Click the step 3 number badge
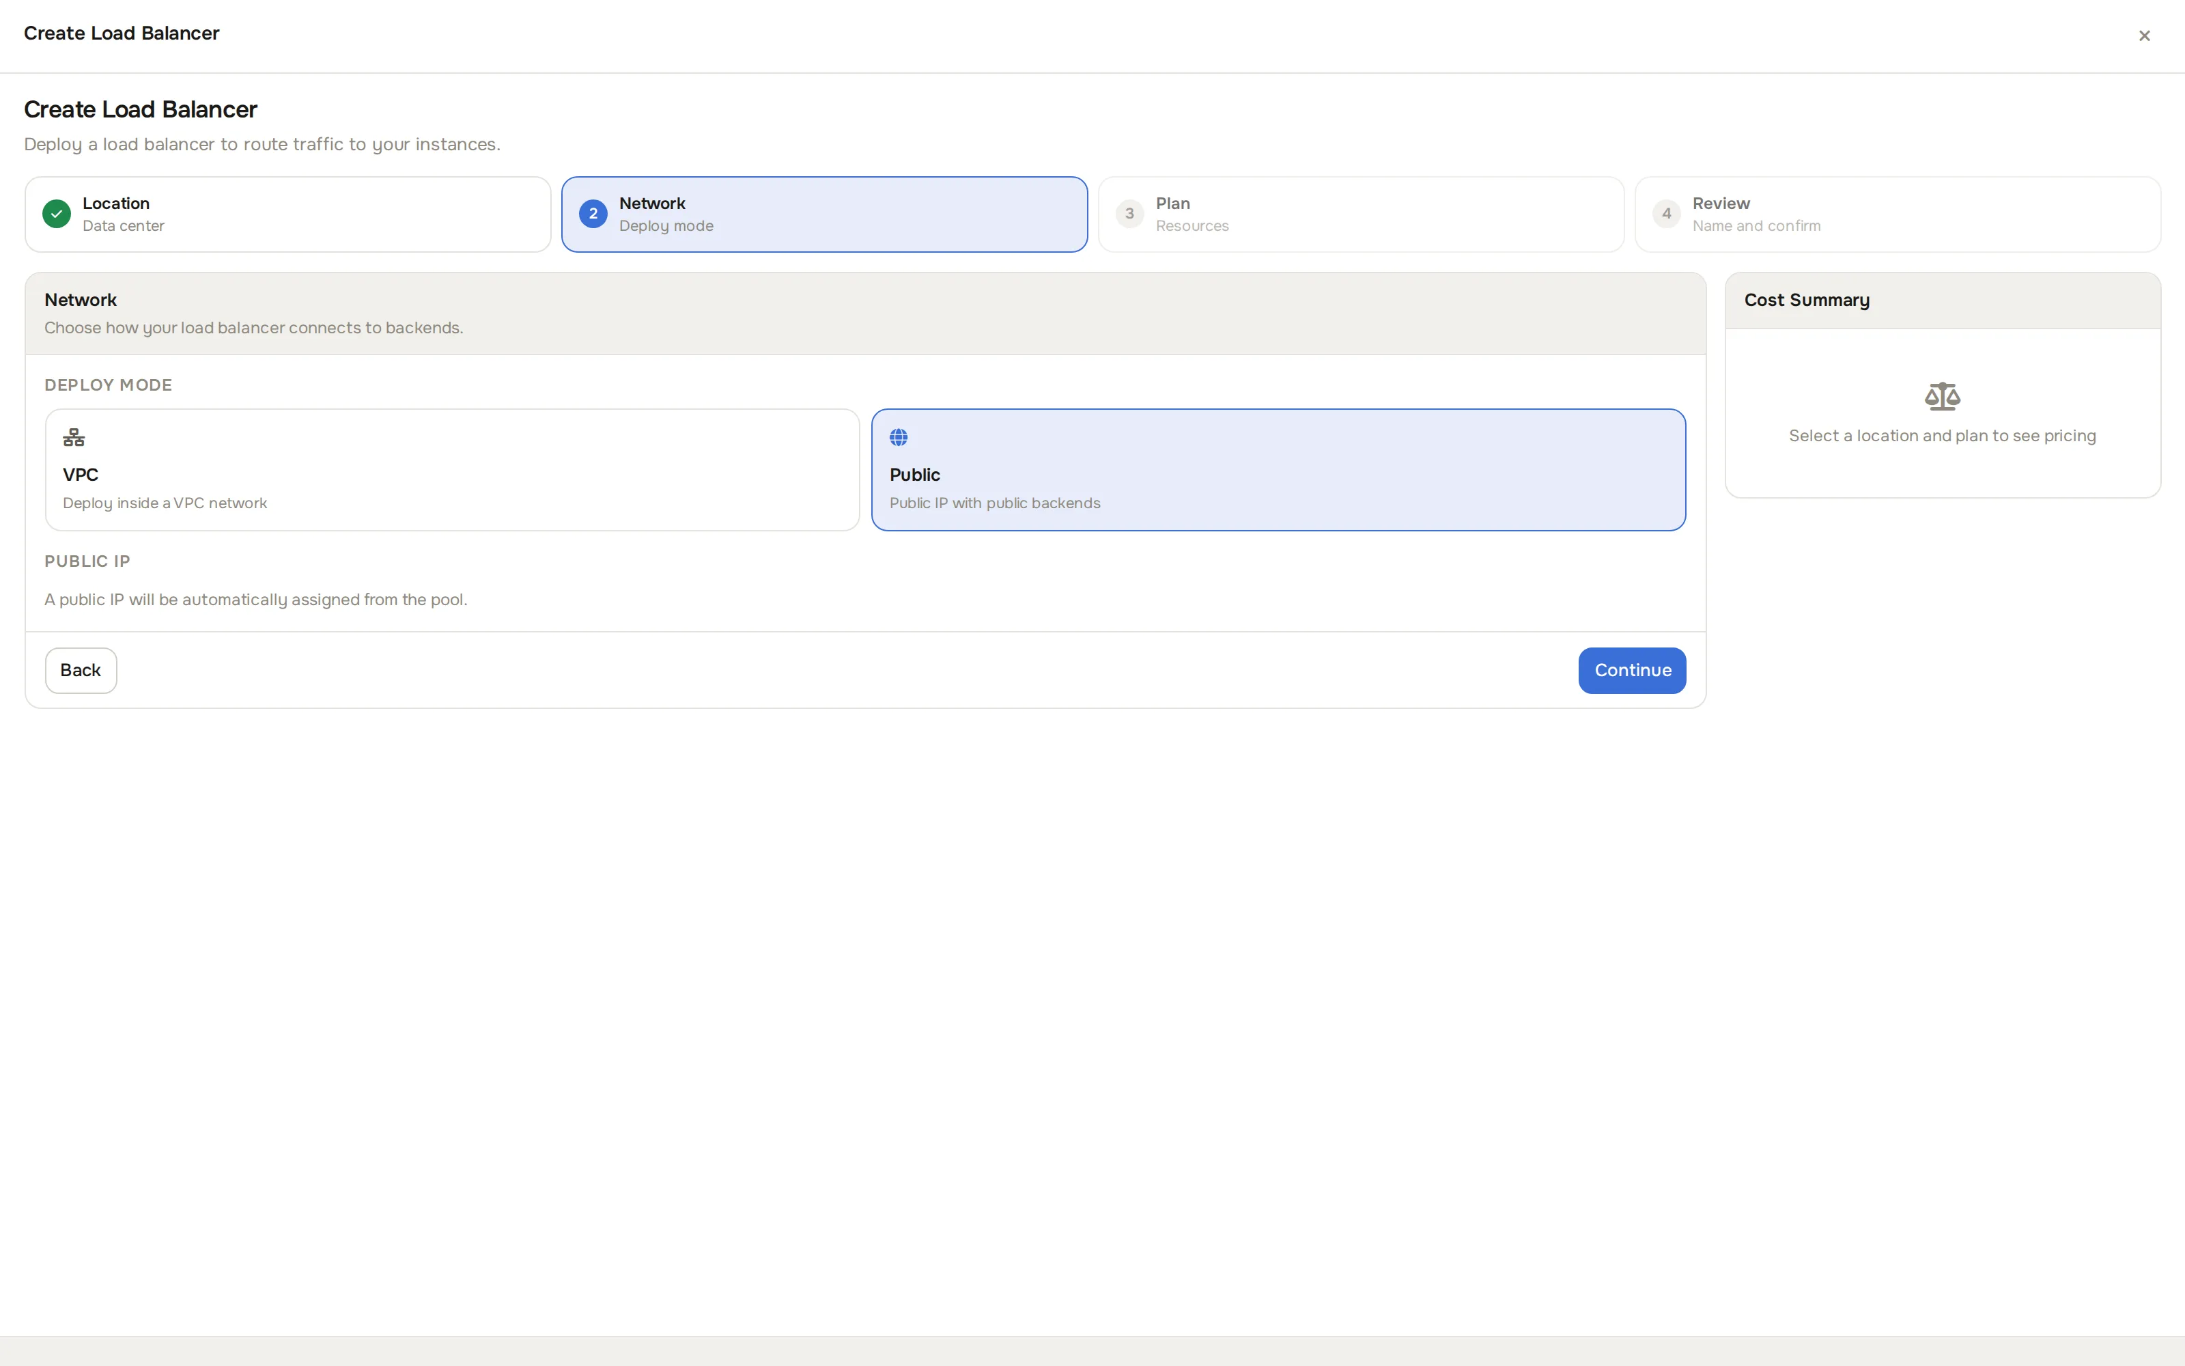The image size is (2185, 1366). coord(1129,214)
